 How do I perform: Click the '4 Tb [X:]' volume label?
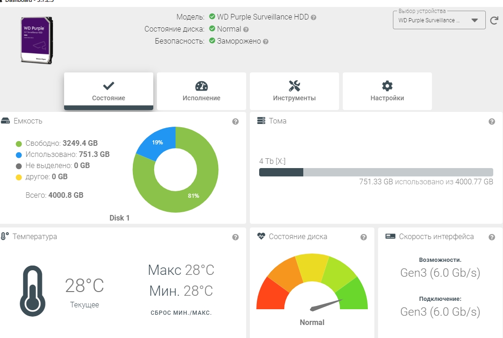coord(272,161)
